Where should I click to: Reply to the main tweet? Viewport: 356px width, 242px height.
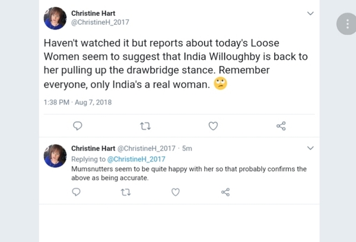(x=77, y=125)
